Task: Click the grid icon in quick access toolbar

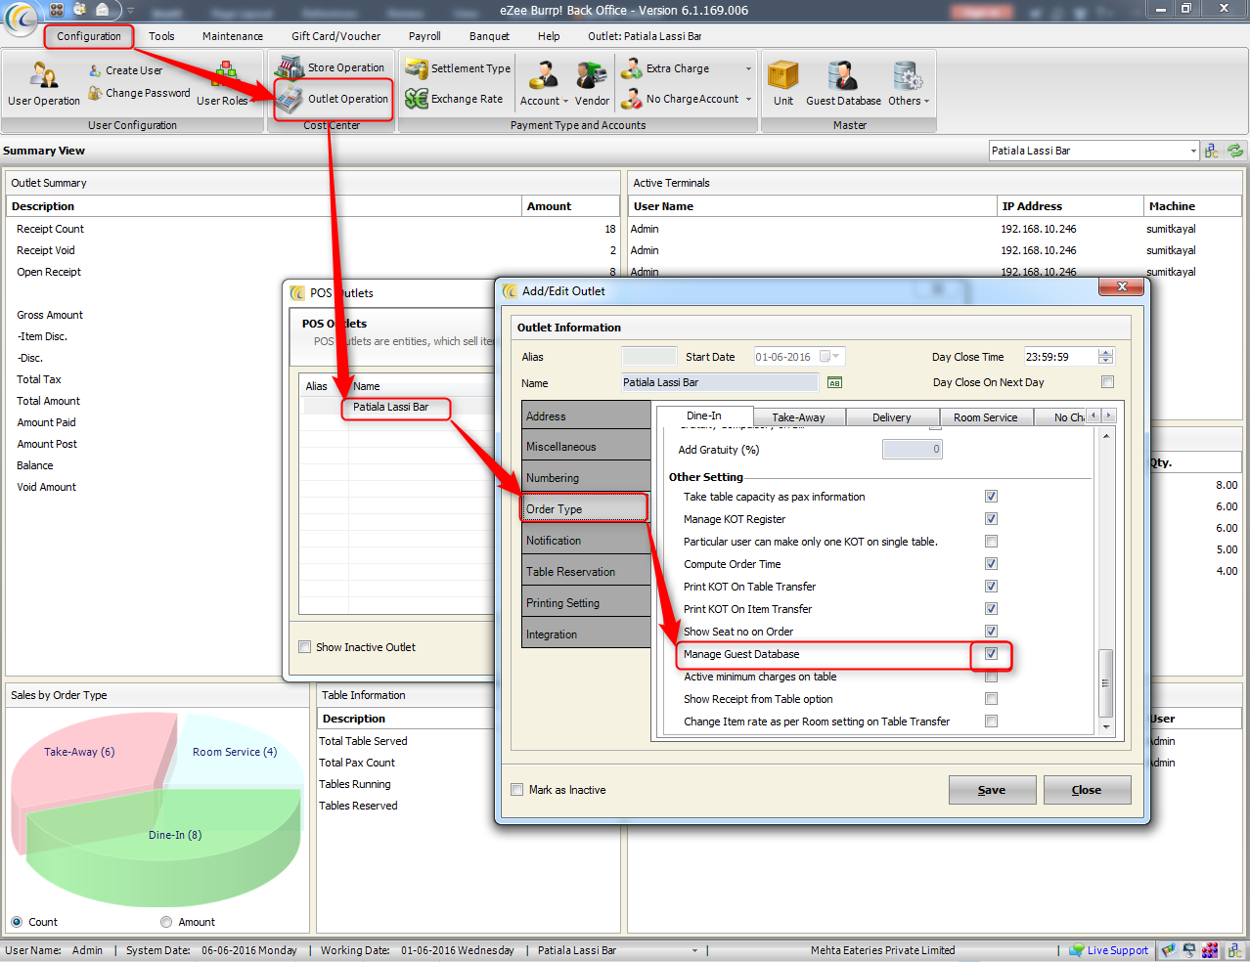Action: pyautogui.click(x=56, y=9)
